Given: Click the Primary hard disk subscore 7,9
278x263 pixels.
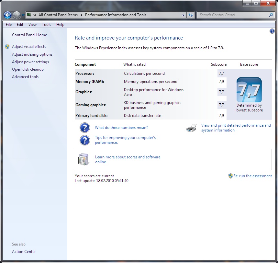Looking at the screenshot, I should pyautogui.click(x=221, y=116).
